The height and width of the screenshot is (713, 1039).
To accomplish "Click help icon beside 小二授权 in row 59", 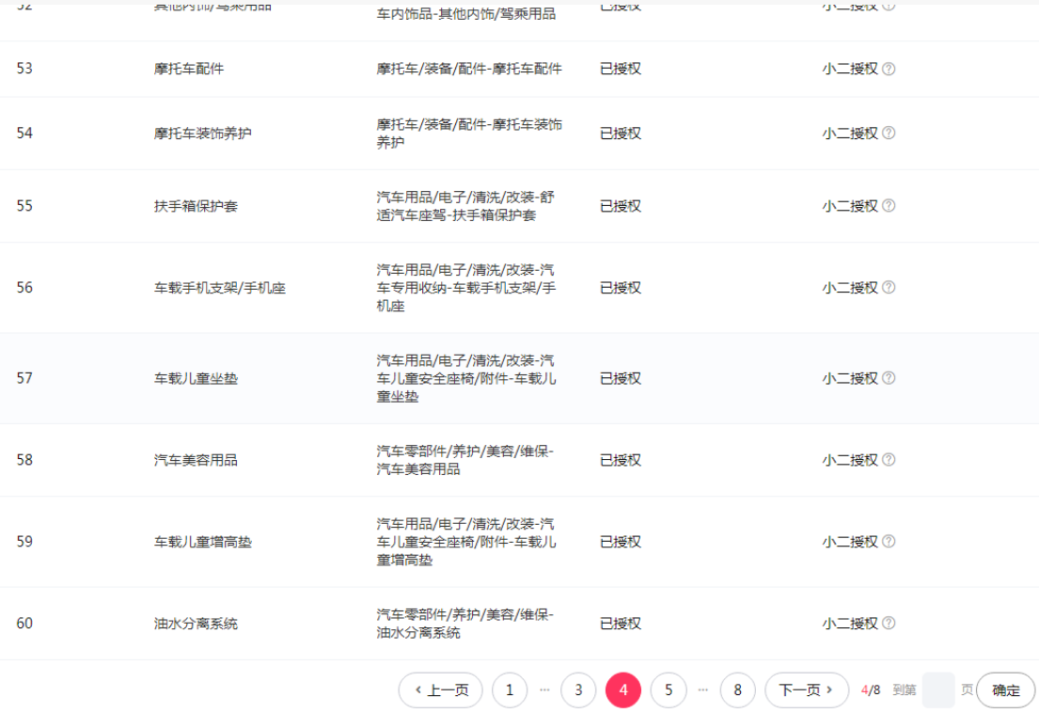I will (x=889, y=542).
